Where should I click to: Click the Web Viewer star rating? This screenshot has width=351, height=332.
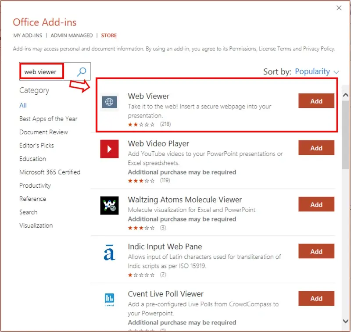tap(141, 125)
